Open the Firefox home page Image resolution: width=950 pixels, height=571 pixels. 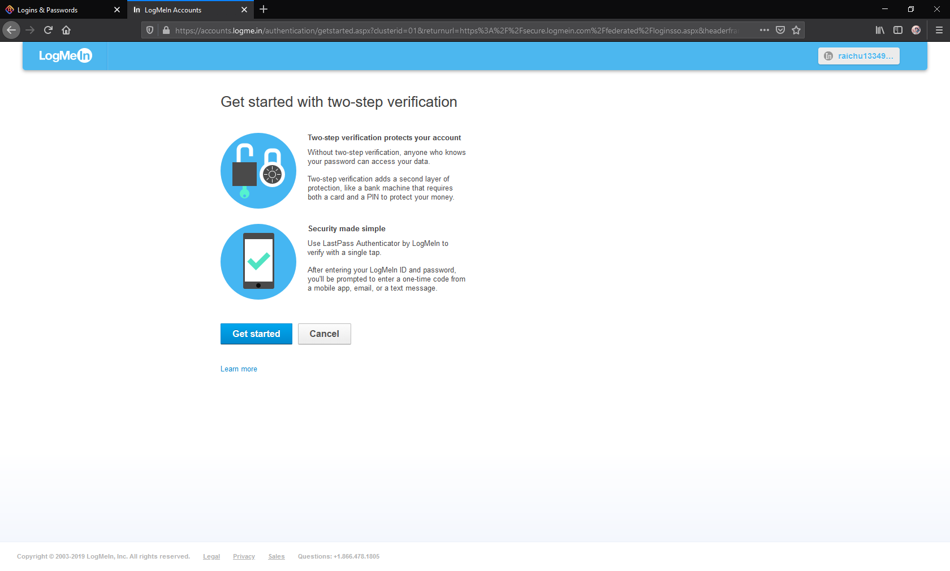click(x=66, y=30)
